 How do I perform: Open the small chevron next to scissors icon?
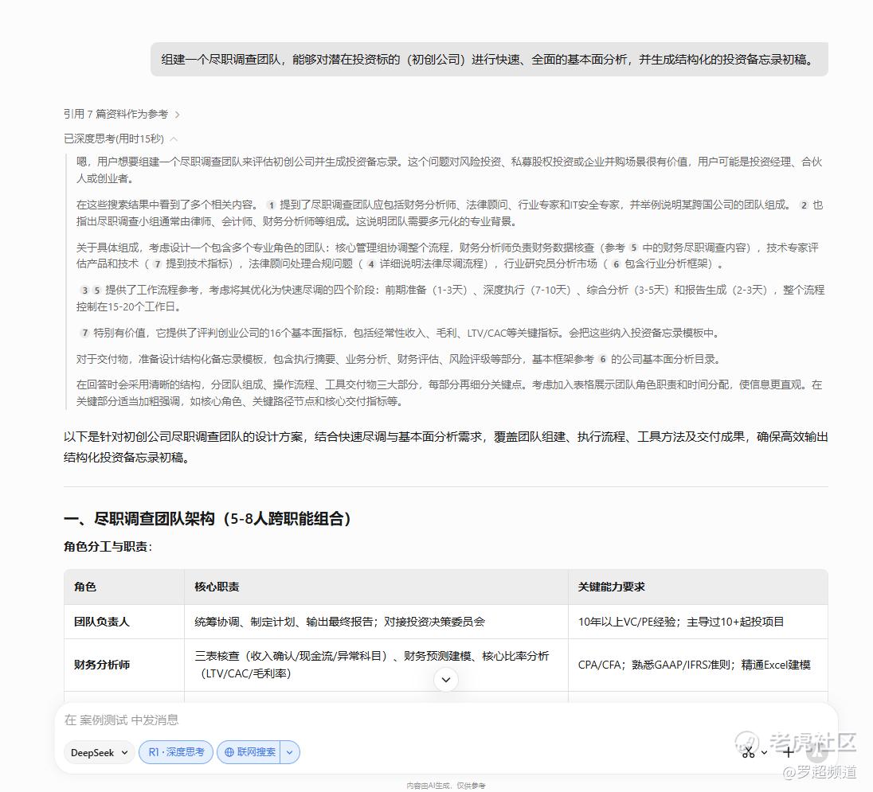(765, 752)
